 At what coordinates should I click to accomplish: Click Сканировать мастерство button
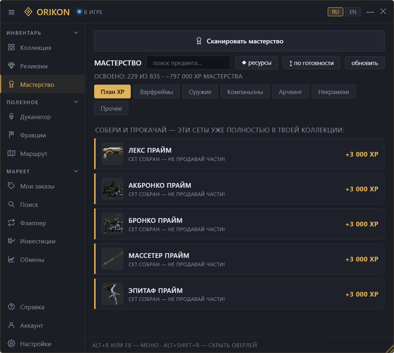[x=239, y=41]
